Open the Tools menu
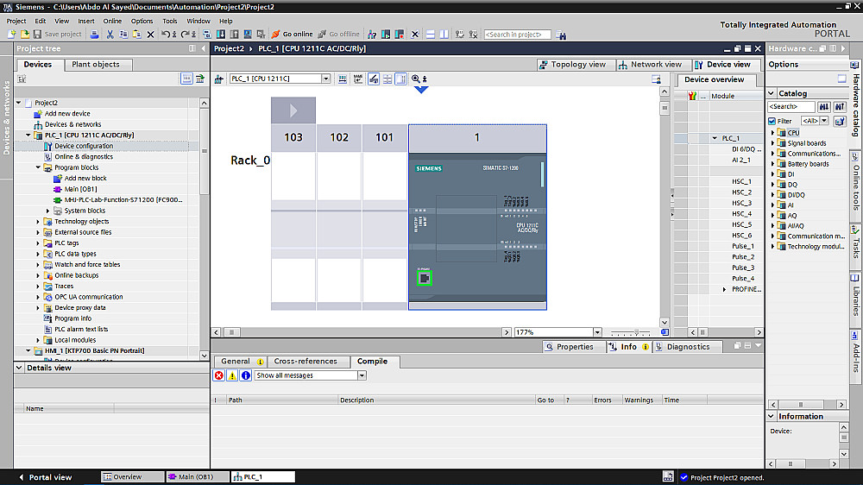This screenshot has width=863, height=485. tap(169, 21)
